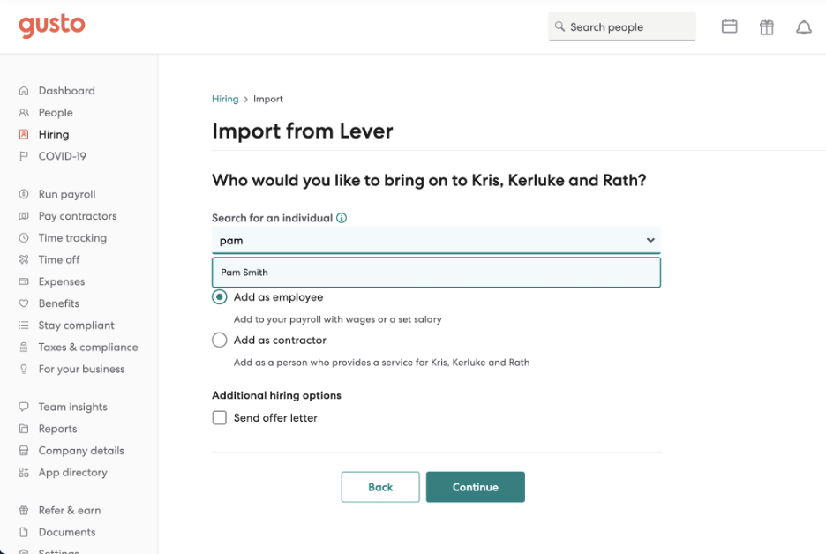This screenshot has height=554, width=826.
Task: Open Reports in the sidebar
Action: 57,429
